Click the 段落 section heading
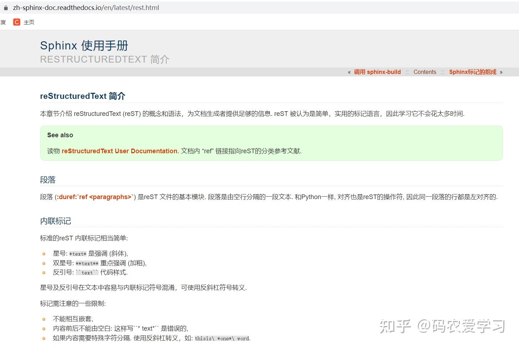The height and width of the screenshot is (347, 519). tap(48, 180)
